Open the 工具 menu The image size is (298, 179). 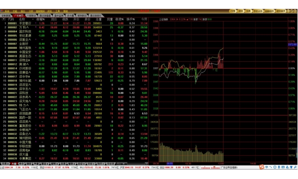pyautogui.click(x=58, y=11)
